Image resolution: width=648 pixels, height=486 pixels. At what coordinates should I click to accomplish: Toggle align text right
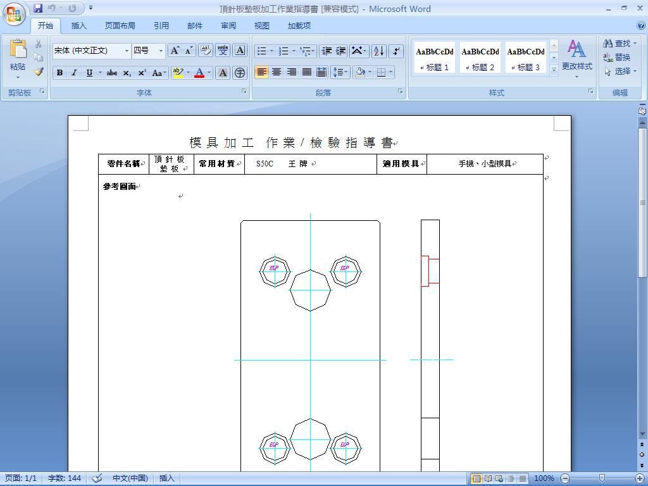pos(292,72)
